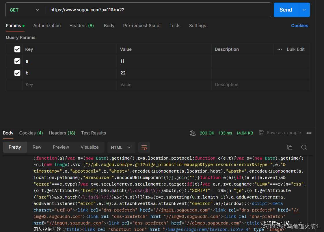The image size is (324, 232).
Task: Select the Preview view
Action: tap(61, 147)
